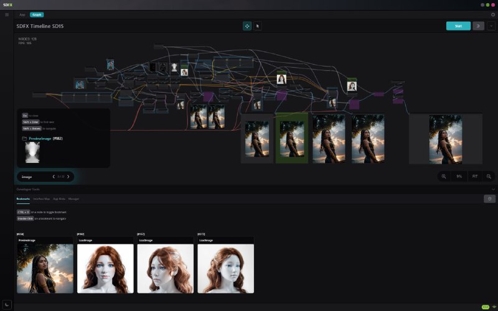This screenshot has width=498, height=311.
Task: Click the Developer Tools panel settings icon
Action: click(x=490, y=199)
